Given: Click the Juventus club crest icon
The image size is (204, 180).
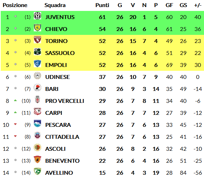Looking at the screenshot, I should pyautogui.click(x=37, y=16).
